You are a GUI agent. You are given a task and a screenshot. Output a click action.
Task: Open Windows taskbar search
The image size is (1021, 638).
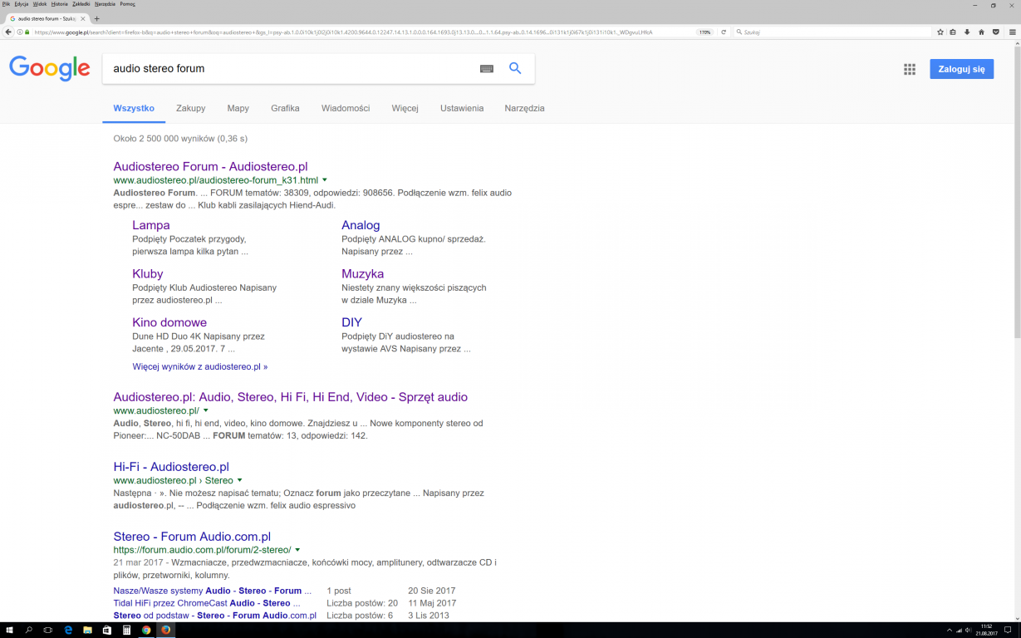point(29,631)
